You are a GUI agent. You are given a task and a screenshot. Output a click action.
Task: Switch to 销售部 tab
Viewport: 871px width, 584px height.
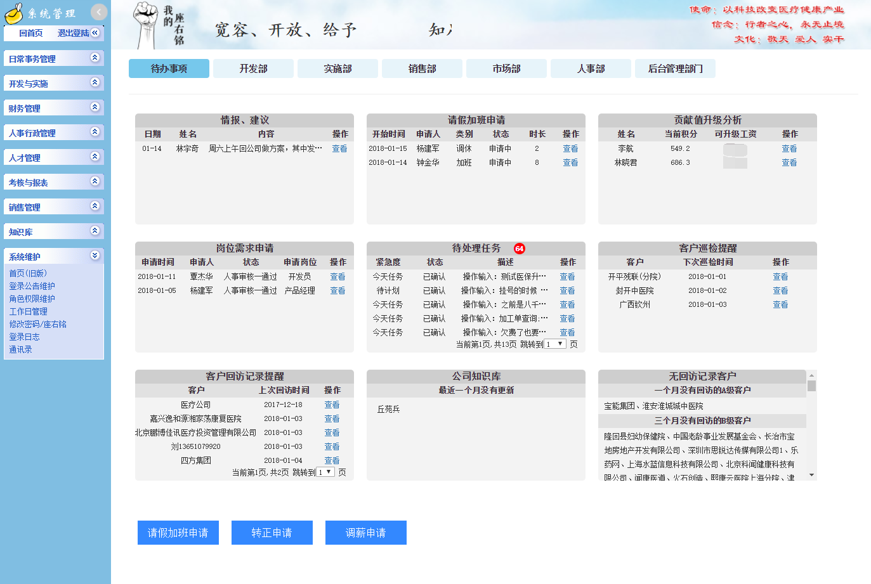pos(422,68)
